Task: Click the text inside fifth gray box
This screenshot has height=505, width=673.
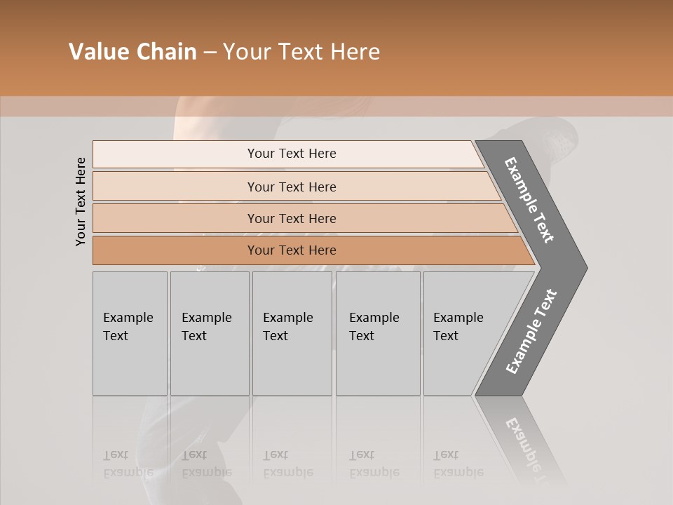Action: point(458,326)
